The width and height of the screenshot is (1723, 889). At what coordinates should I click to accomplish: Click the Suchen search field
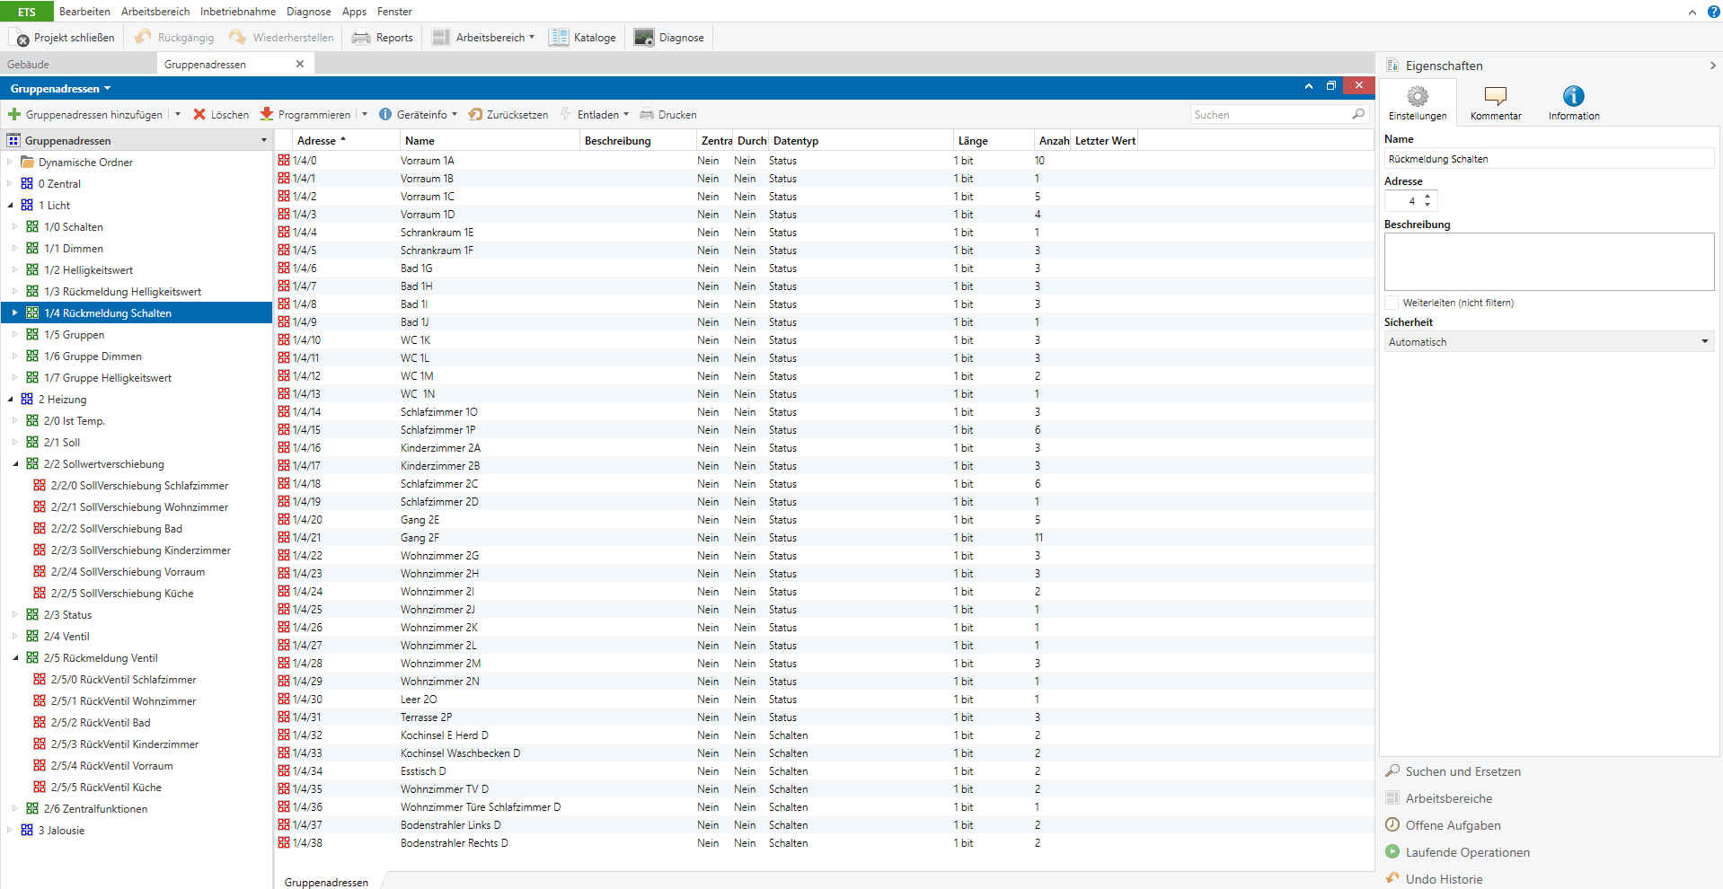tap(1270, 115)
